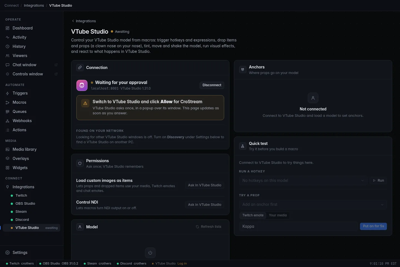Screen dimensions: 400x267
Task: Select the Your media tab
Action: pos(278,215)
